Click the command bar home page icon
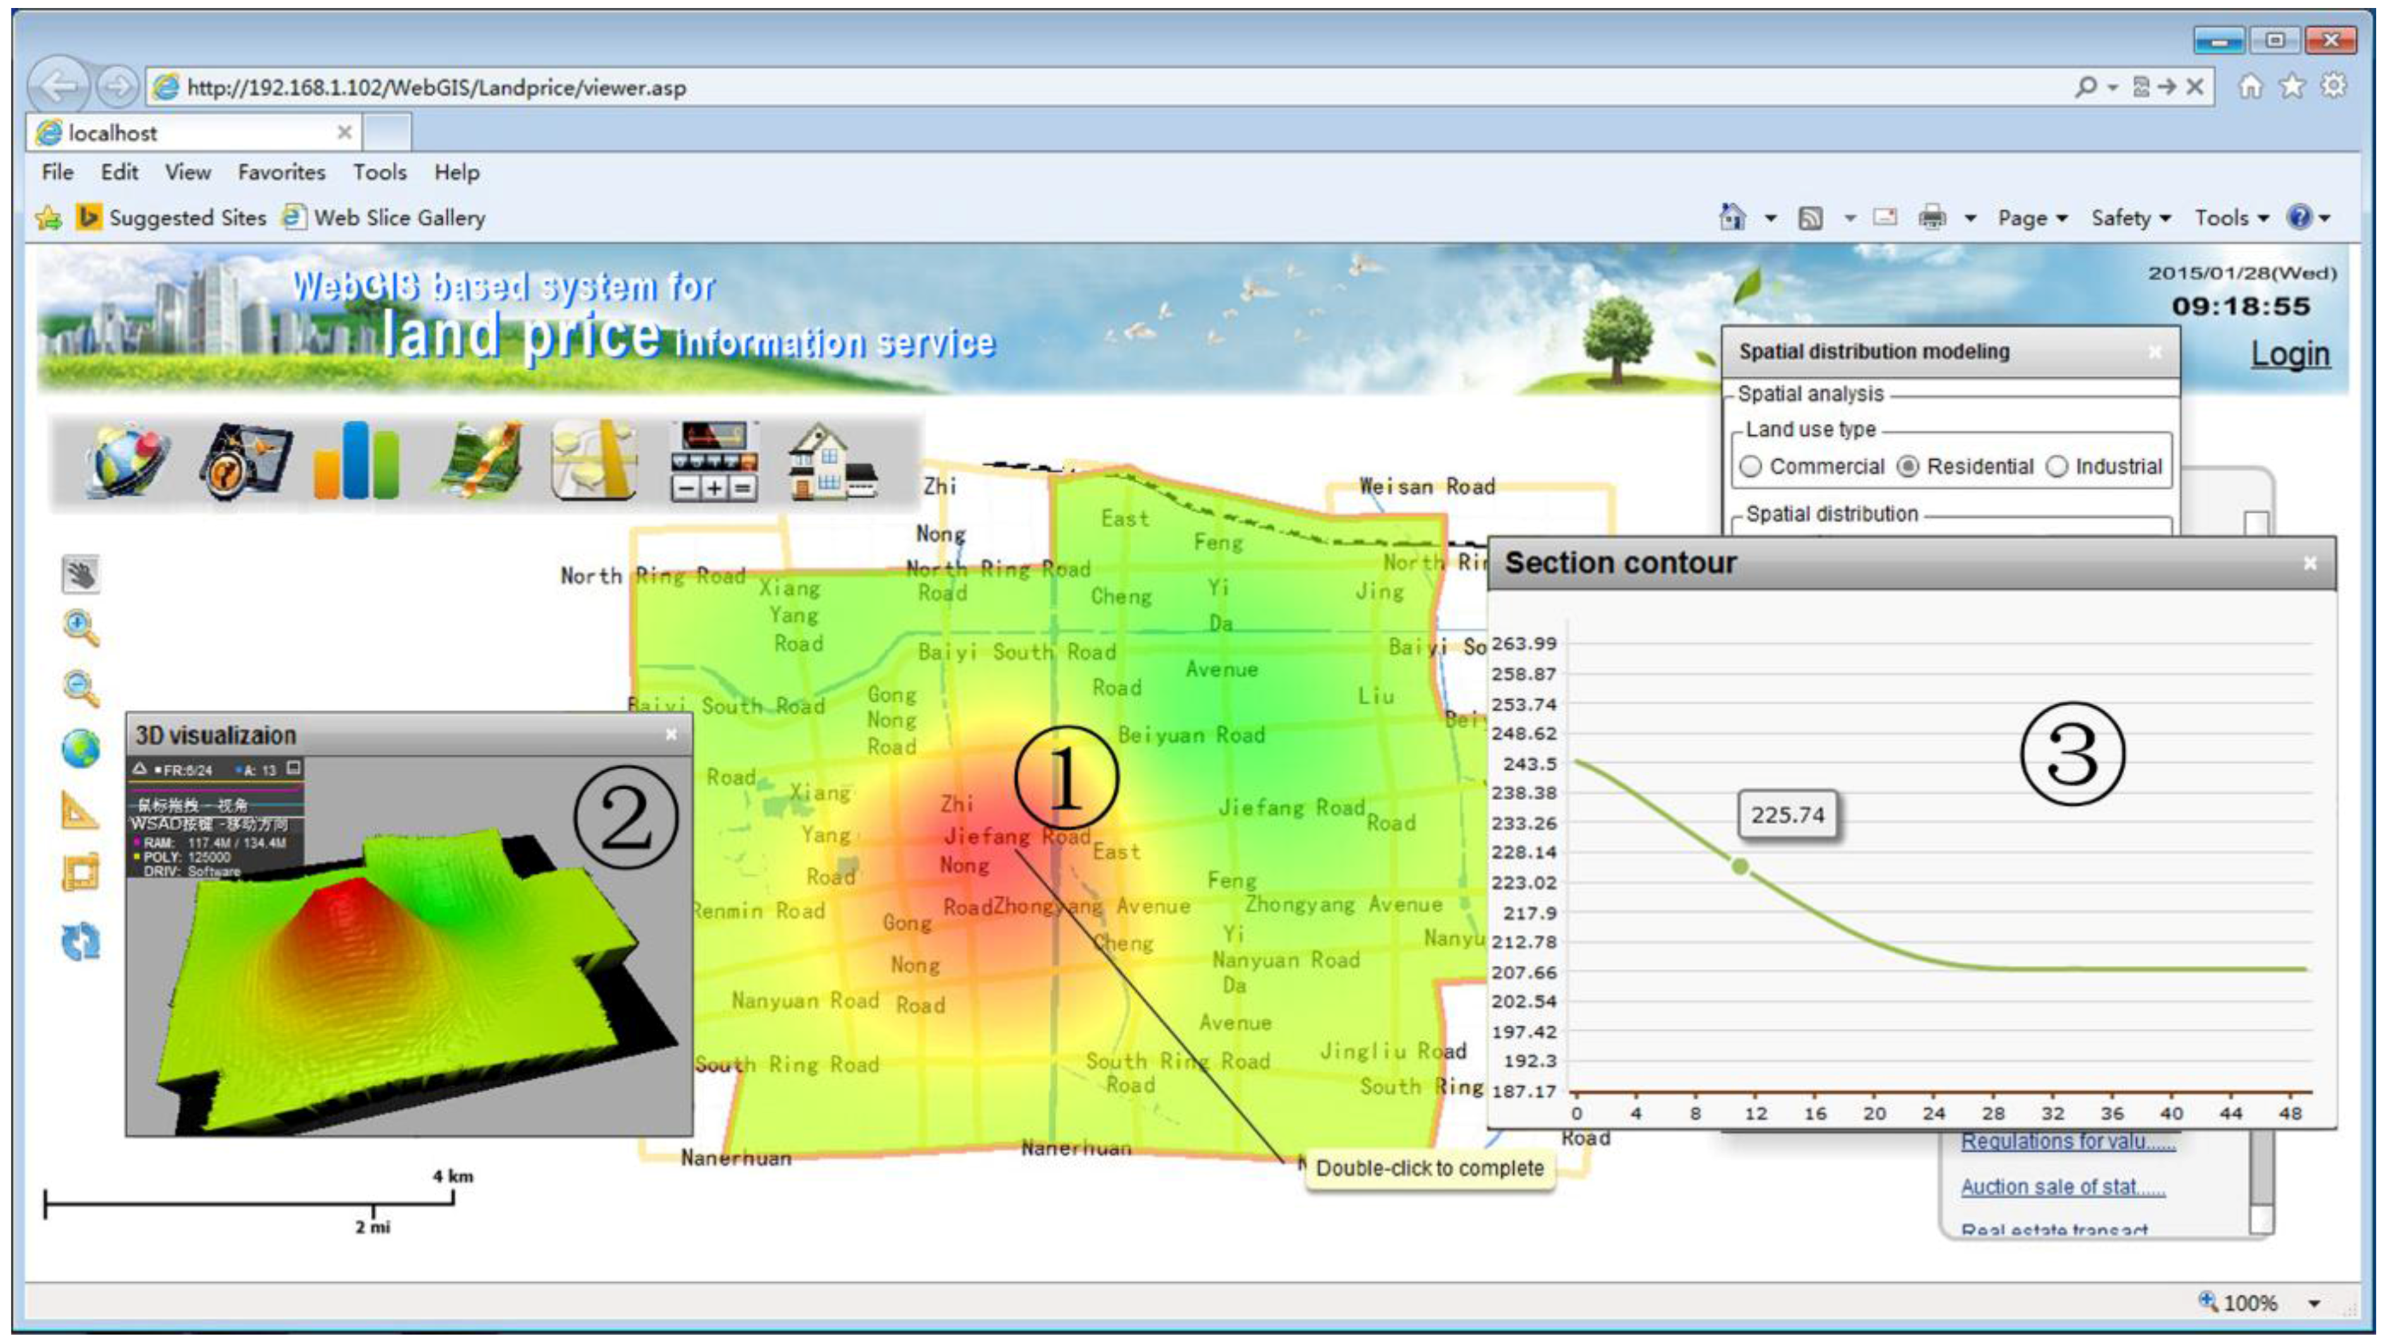The image size is (2385, 1344). point(1733,217)
